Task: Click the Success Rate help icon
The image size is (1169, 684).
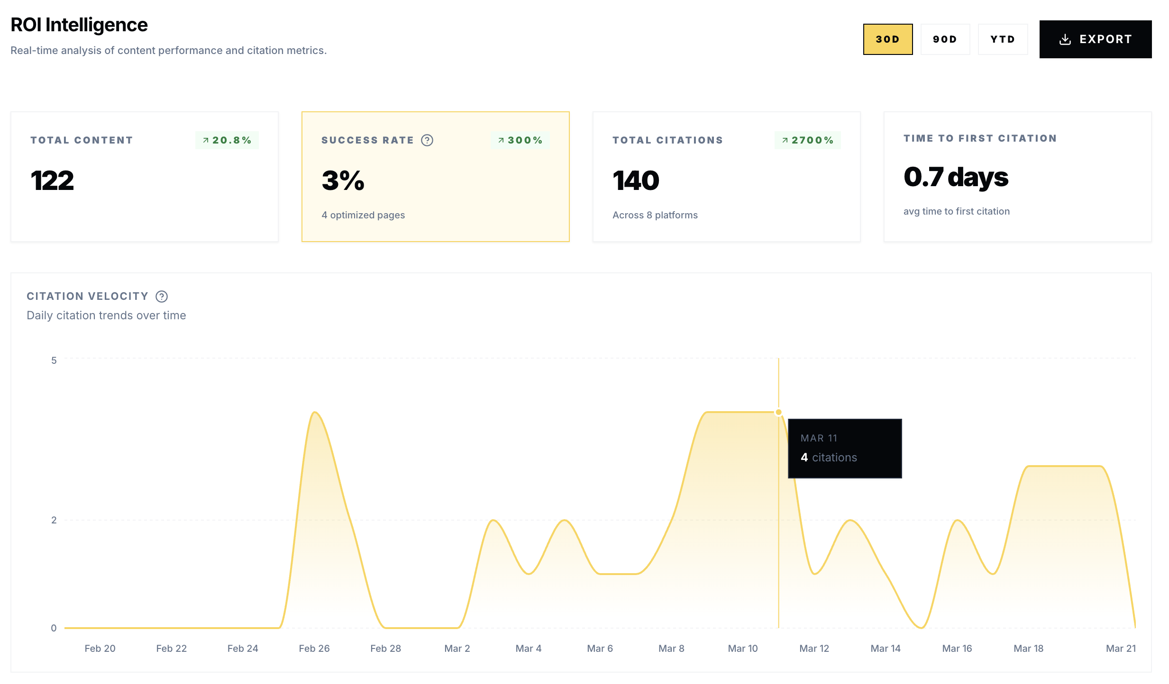Action: (x=427, y=140)
